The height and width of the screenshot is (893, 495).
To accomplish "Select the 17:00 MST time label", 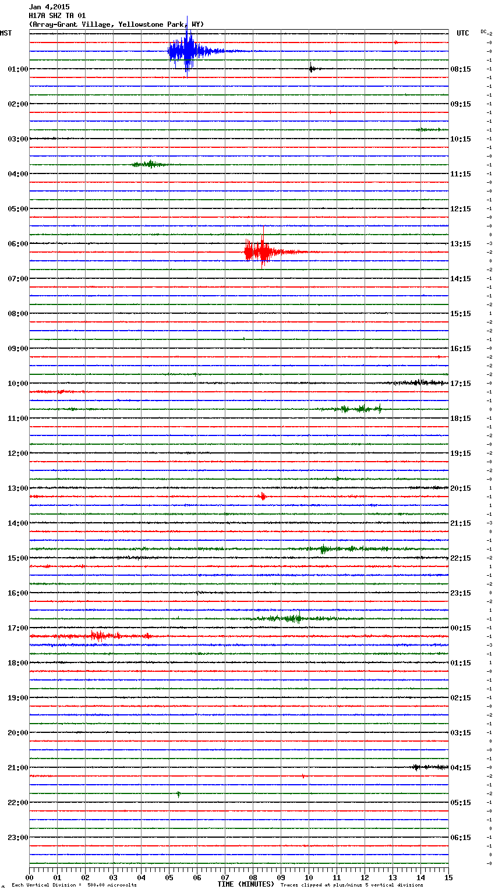I will click(18, 628).
